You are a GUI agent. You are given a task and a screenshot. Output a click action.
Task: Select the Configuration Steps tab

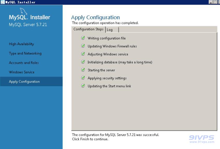pyautogui.click(x=88, y=29)
